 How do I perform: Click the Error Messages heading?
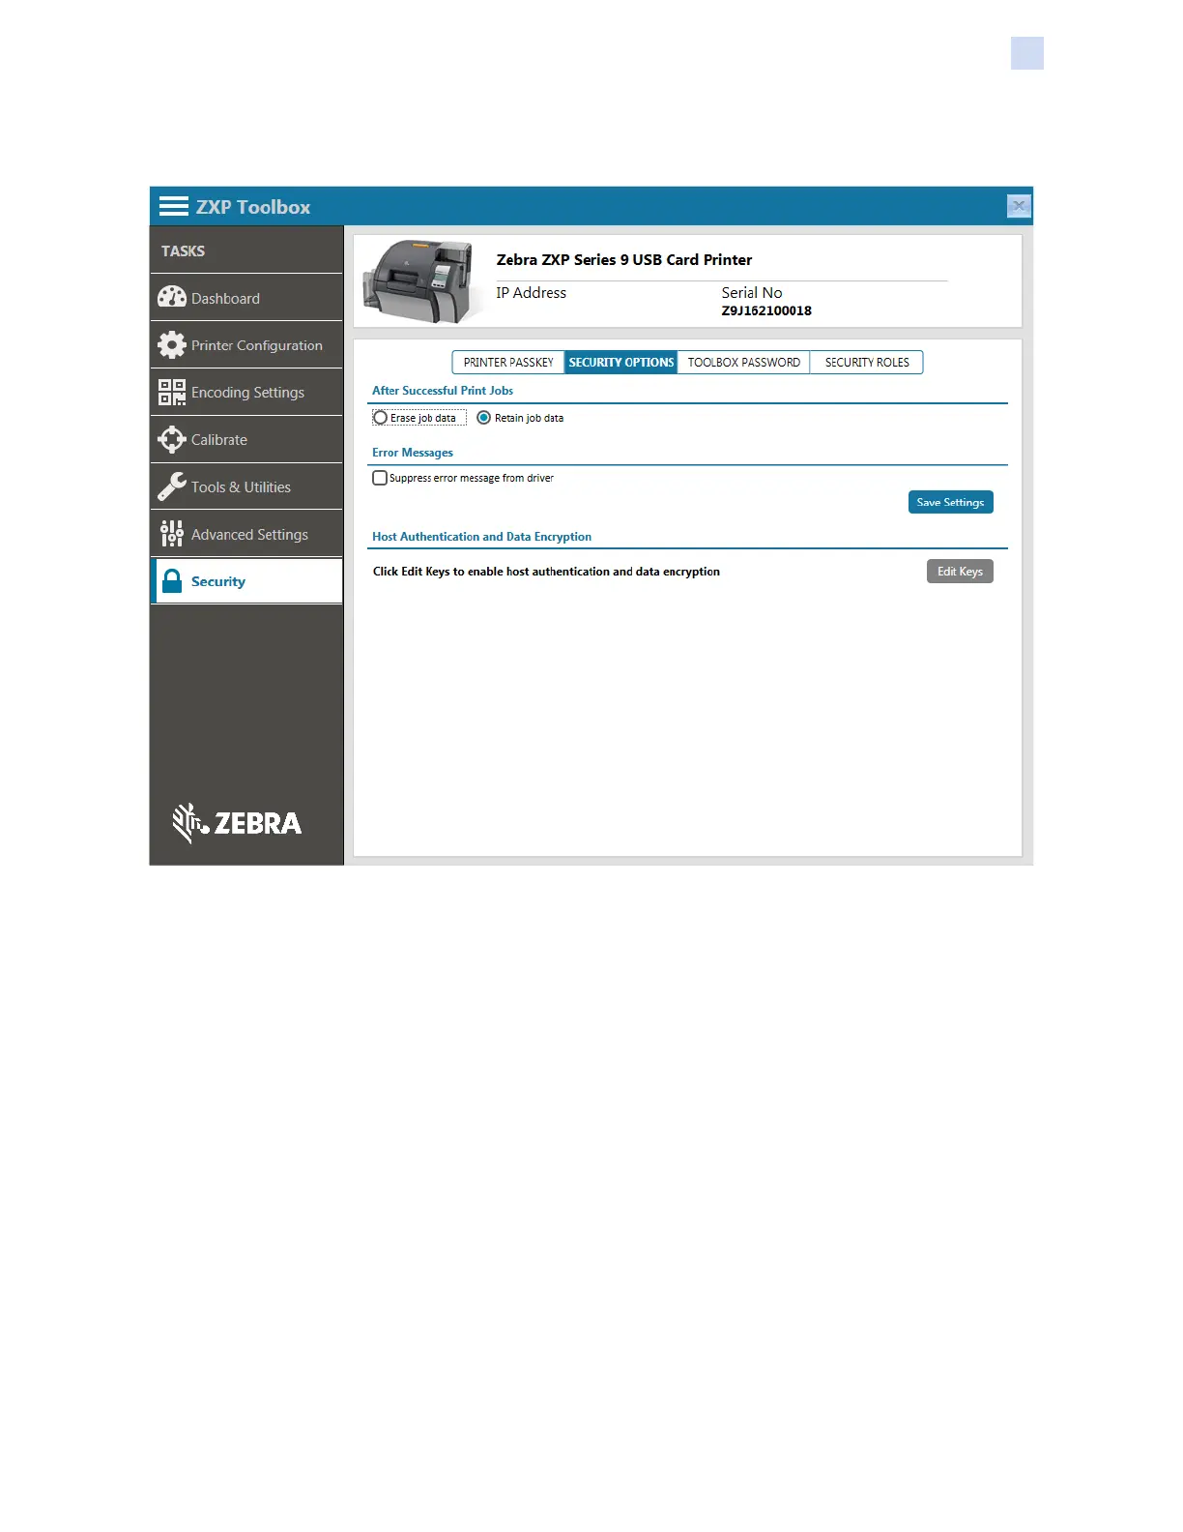[x=413, y=453]
